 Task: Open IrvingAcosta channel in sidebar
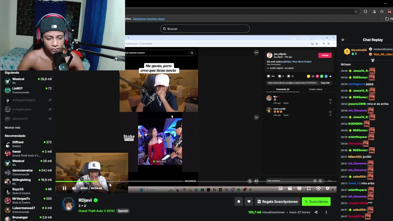point(28,109)
